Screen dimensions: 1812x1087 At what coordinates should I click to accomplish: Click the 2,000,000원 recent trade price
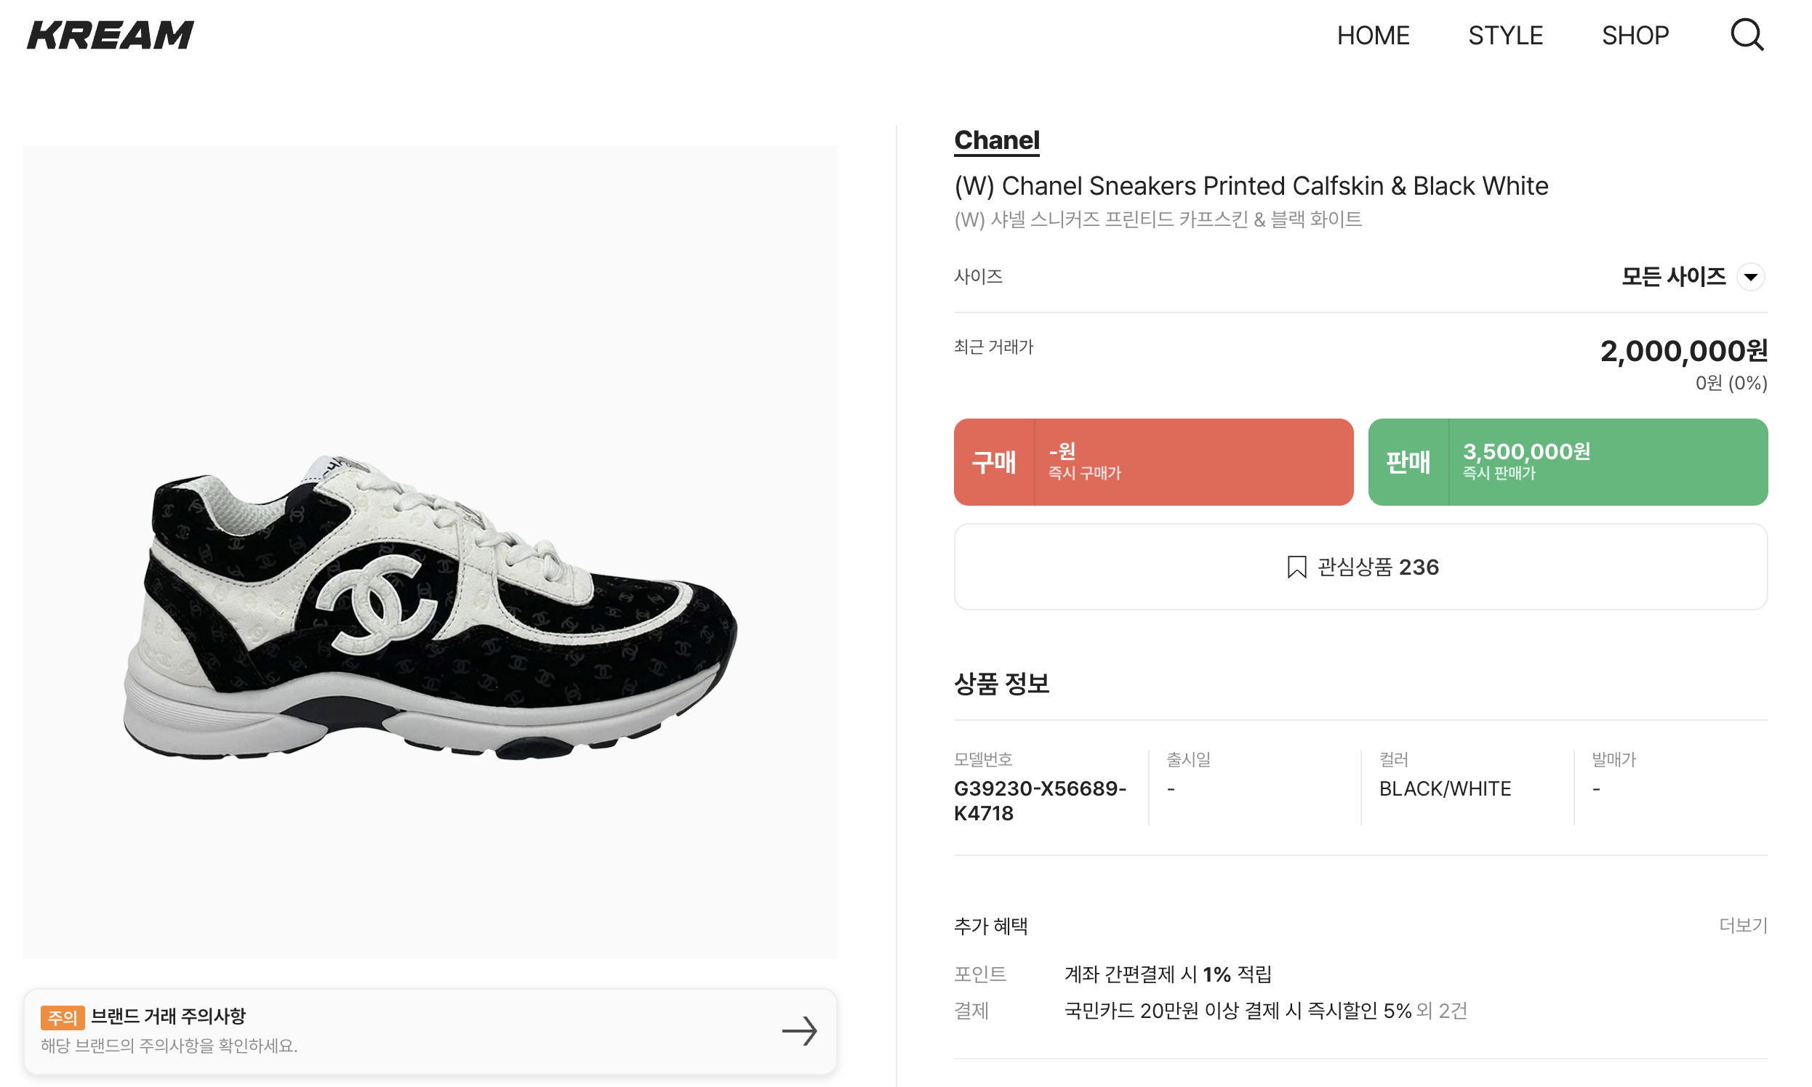[x=1683, y=352]
